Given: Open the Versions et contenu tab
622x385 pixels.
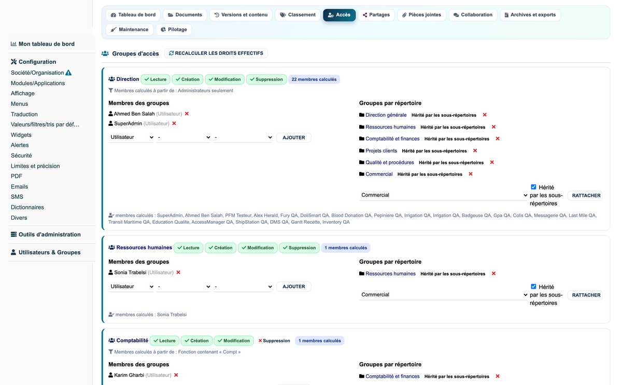Looking at the screenshot, I should pyautogui.click(x=241, y=15).
